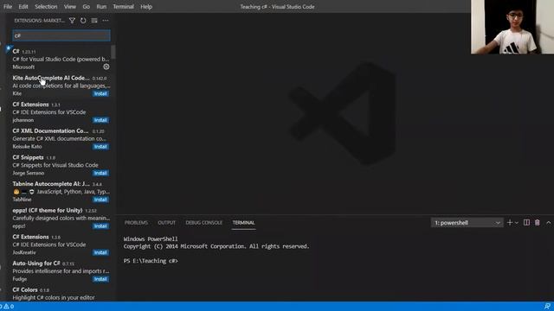This screenshot has width=554, height=311.
Task: Add a new terminal with plus icon
Action: (x=510, y=223)
